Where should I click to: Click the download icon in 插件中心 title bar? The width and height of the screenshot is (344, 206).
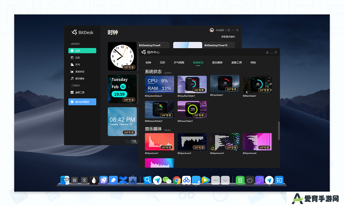267,52
